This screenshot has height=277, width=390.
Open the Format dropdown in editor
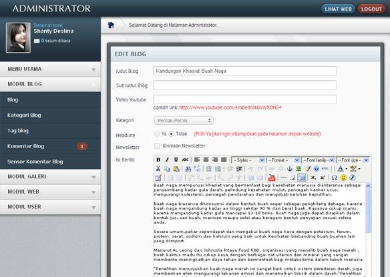[283, 160]
